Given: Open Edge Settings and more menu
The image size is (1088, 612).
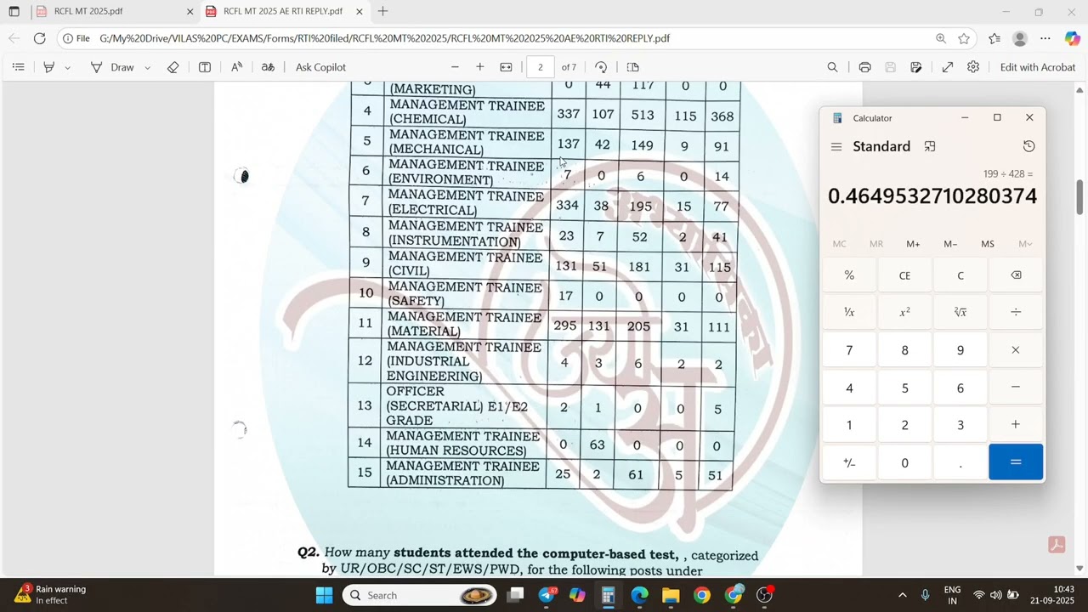Looking at the screenshot, I should coord(1045,38).
